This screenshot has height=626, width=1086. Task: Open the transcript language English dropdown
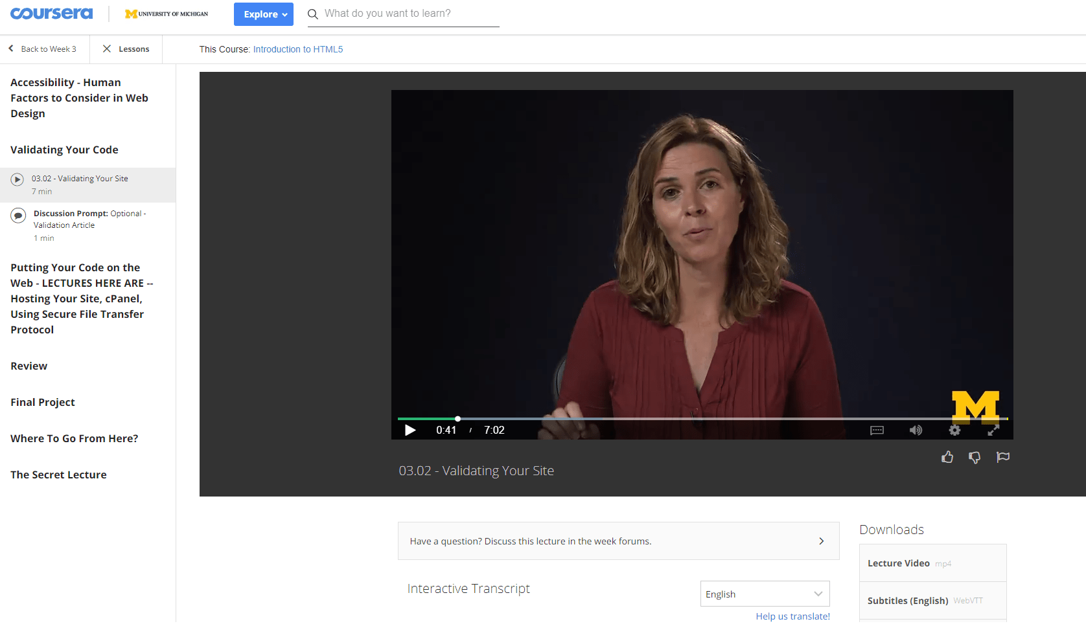point(765,594)
